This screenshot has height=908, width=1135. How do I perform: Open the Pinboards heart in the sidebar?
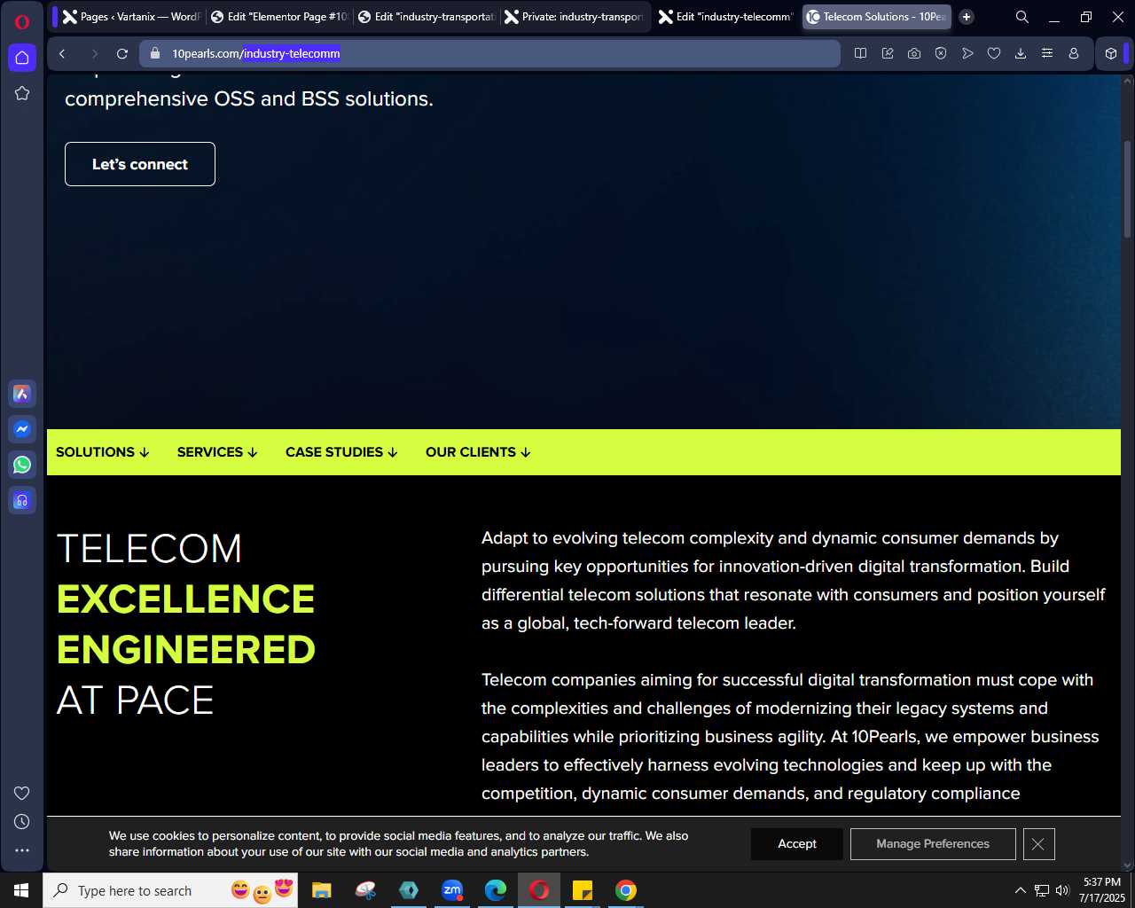click(x=22, y=793)
